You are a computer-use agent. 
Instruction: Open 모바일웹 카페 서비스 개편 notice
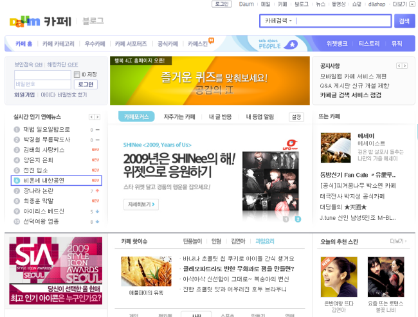(353, 77)
